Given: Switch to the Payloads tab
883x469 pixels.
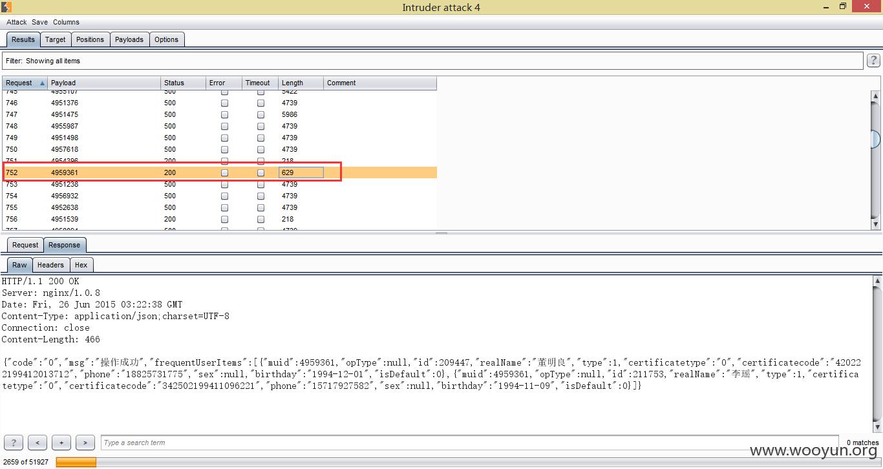Looking at the screenshot, I should pos(129,39).
